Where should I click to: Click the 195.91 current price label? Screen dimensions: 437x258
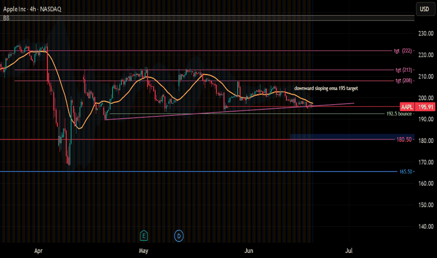coord(426,107)
